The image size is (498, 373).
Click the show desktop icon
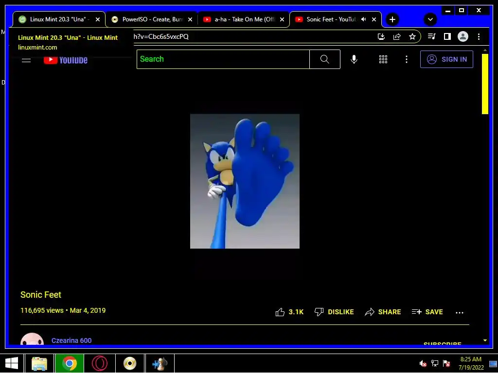click(x=493, y=363)
